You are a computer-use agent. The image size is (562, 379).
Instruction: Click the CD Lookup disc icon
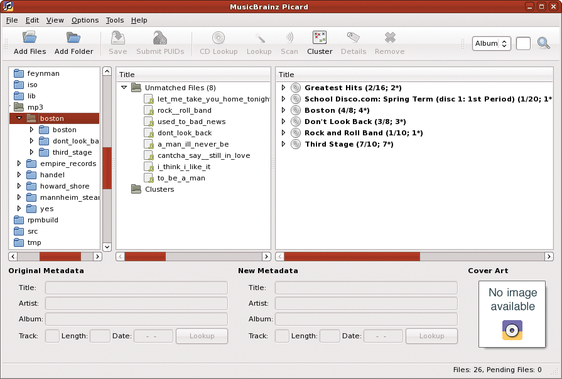click(x=219, y=38)
